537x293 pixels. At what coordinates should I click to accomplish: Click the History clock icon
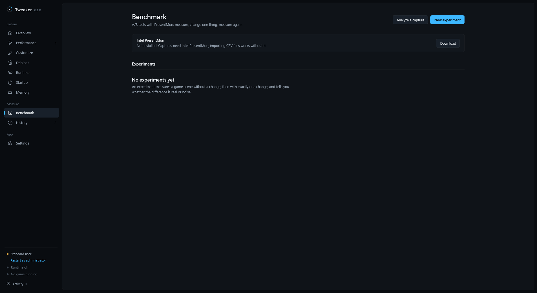tap(10, 123)
